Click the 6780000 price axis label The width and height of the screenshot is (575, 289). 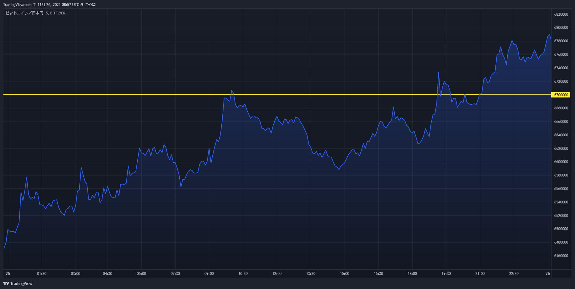point(561,41)
